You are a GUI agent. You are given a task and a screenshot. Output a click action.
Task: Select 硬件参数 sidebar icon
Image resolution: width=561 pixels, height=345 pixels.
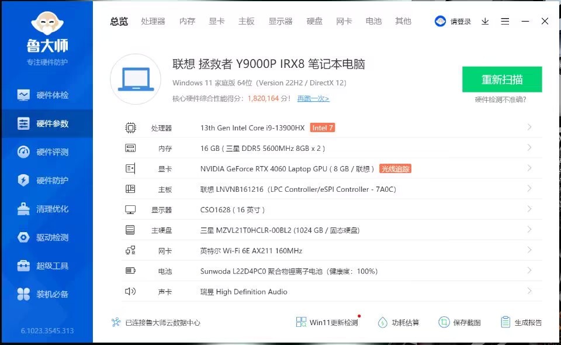coord(23,123)
